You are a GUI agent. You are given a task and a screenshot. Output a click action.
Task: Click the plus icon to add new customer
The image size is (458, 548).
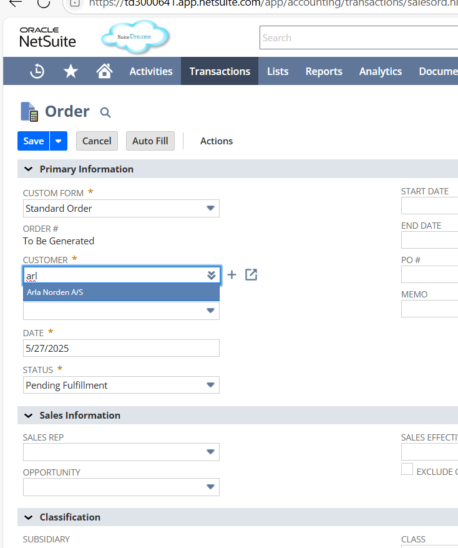[x=231, y=275]
